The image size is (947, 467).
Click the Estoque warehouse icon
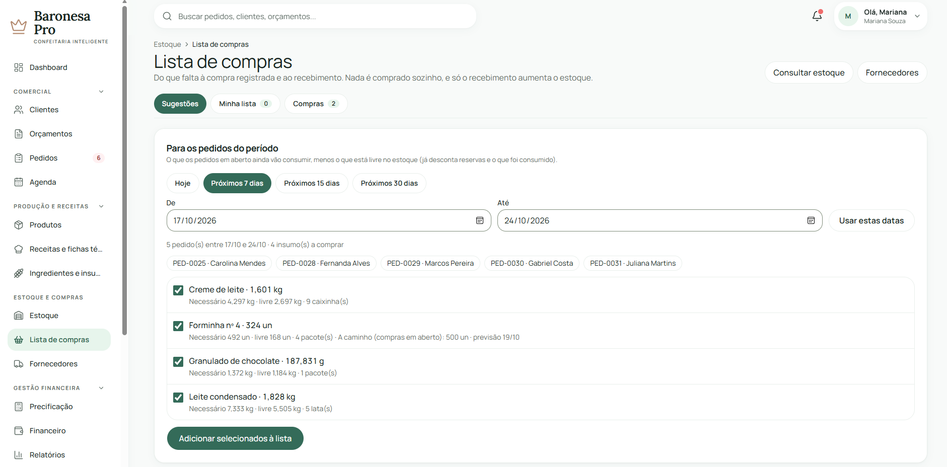[19, 316]
